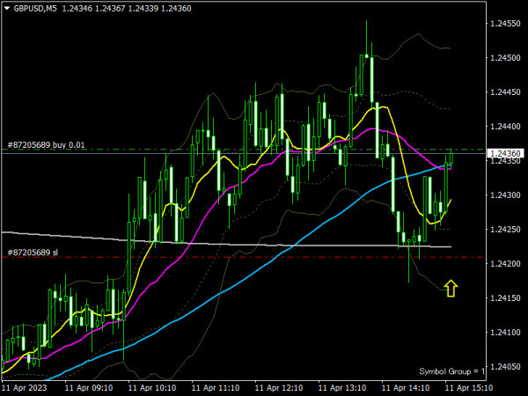Click the 11 Apr 09:10 time label

[x=89, y=388]
